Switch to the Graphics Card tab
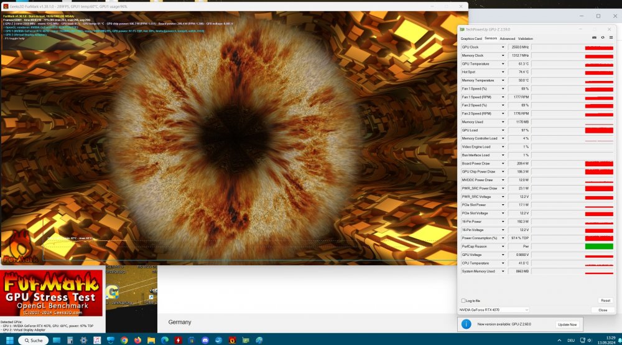The image size is (622, 345). point(471,39)
